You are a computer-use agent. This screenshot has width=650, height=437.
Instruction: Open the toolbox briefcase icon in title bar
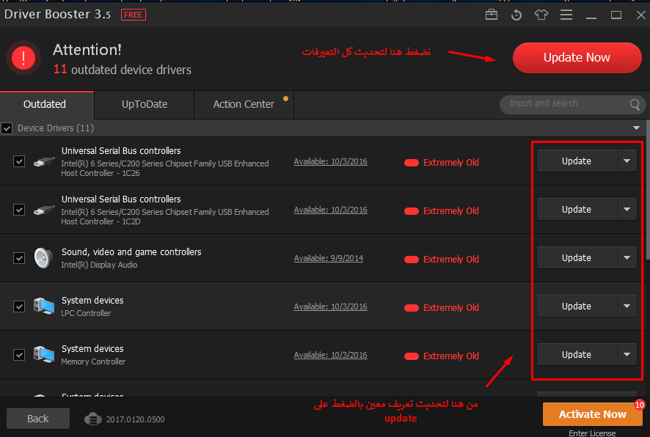tap(492, 15)
